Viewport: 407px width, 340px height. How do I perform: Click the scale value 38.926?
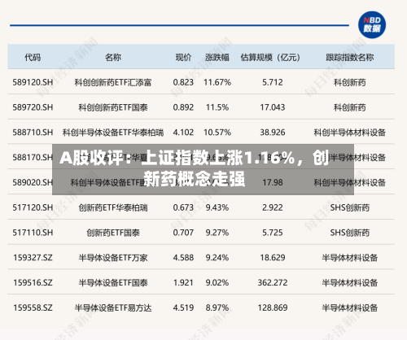pos(273,133)
